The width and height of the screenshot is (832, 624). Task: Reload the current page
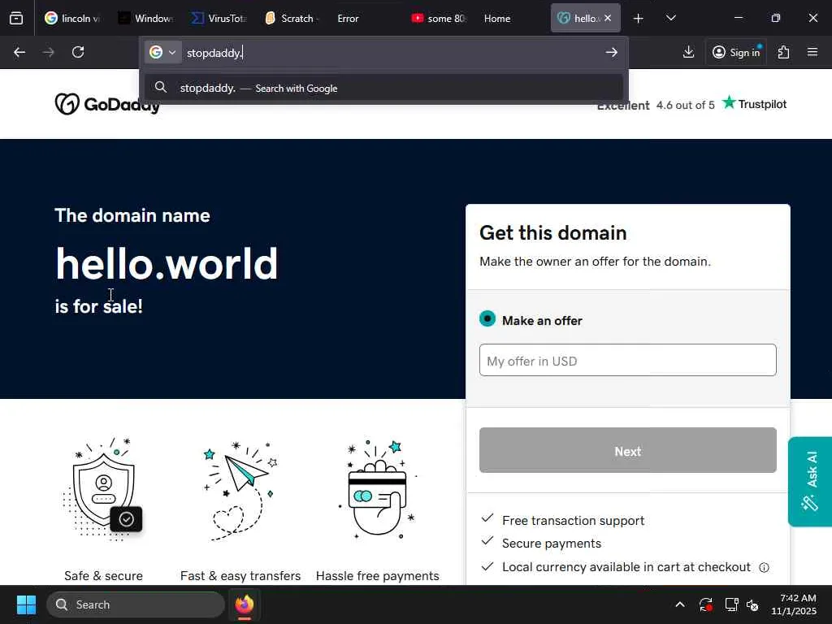78,52
